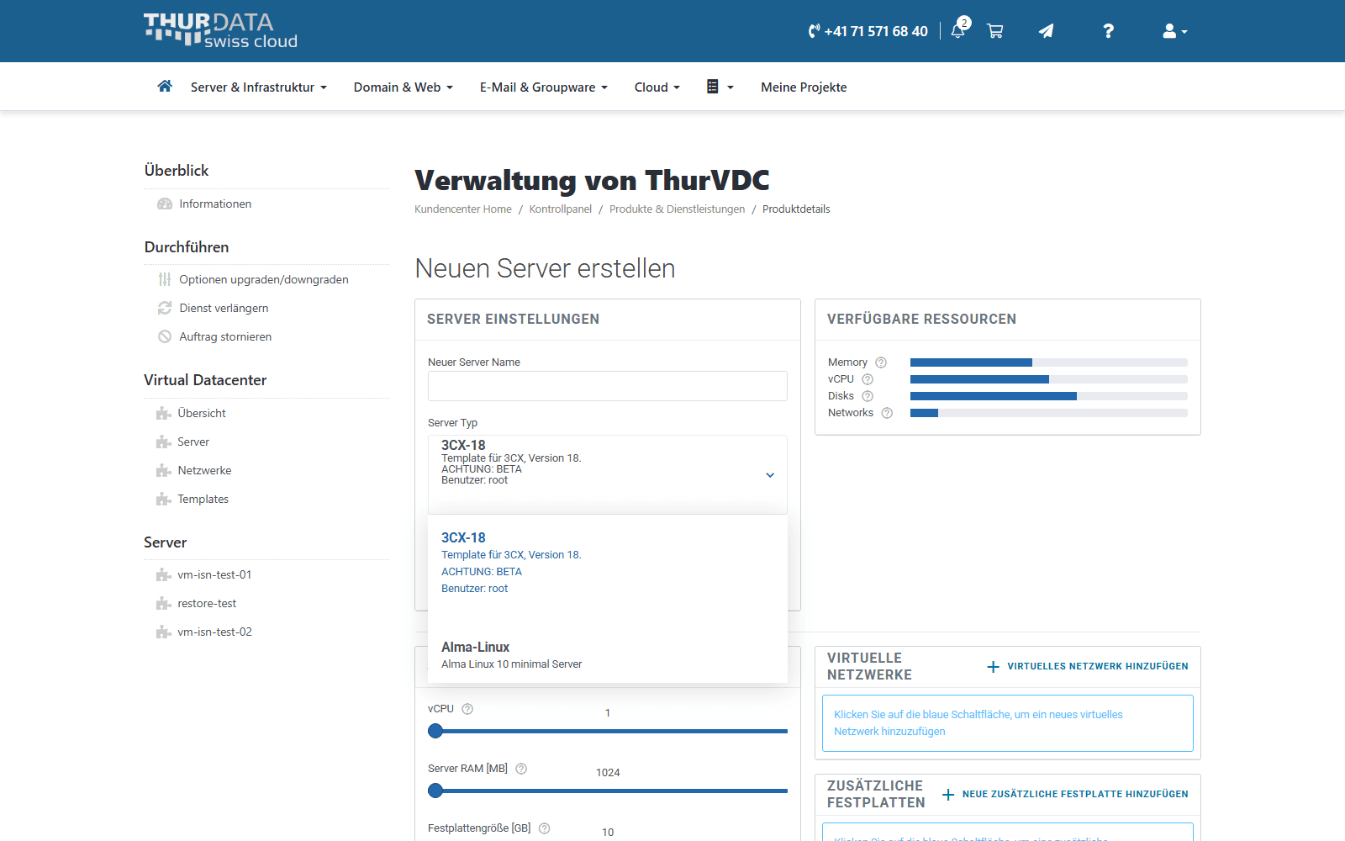Show help for Memory resource
The image size is (1345, 841).
881,362
